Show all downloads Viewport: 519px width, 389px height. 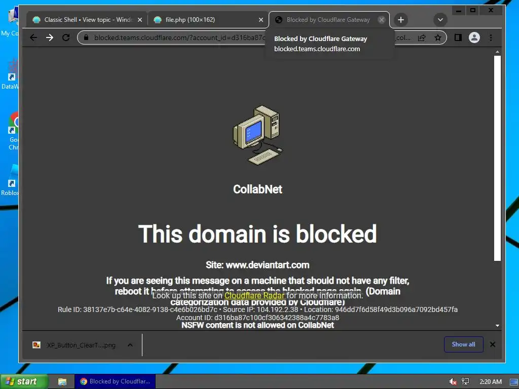point(463,344)
